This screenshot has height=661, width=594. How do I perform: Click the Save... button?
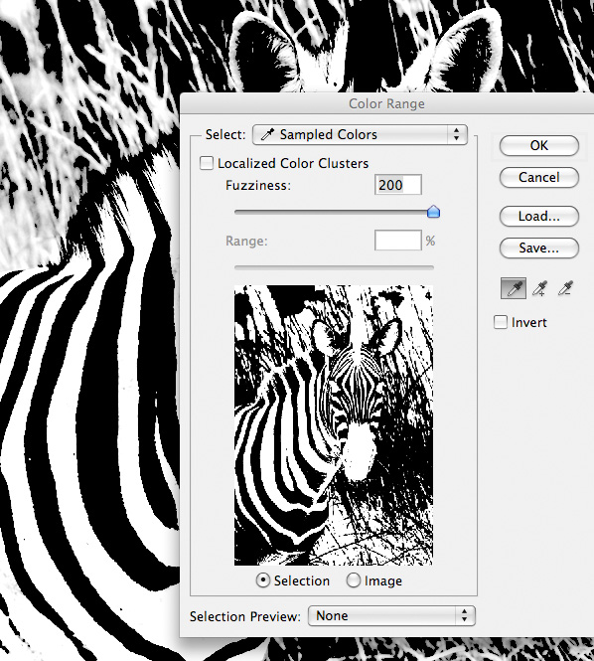click(x=539, y=248)
